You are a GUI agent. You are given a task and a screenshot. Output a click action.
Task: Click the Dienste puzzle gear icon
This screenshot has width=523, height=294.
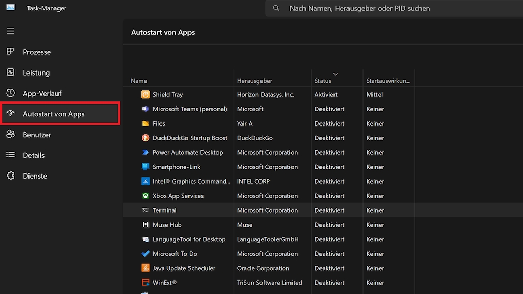[11, 175]
